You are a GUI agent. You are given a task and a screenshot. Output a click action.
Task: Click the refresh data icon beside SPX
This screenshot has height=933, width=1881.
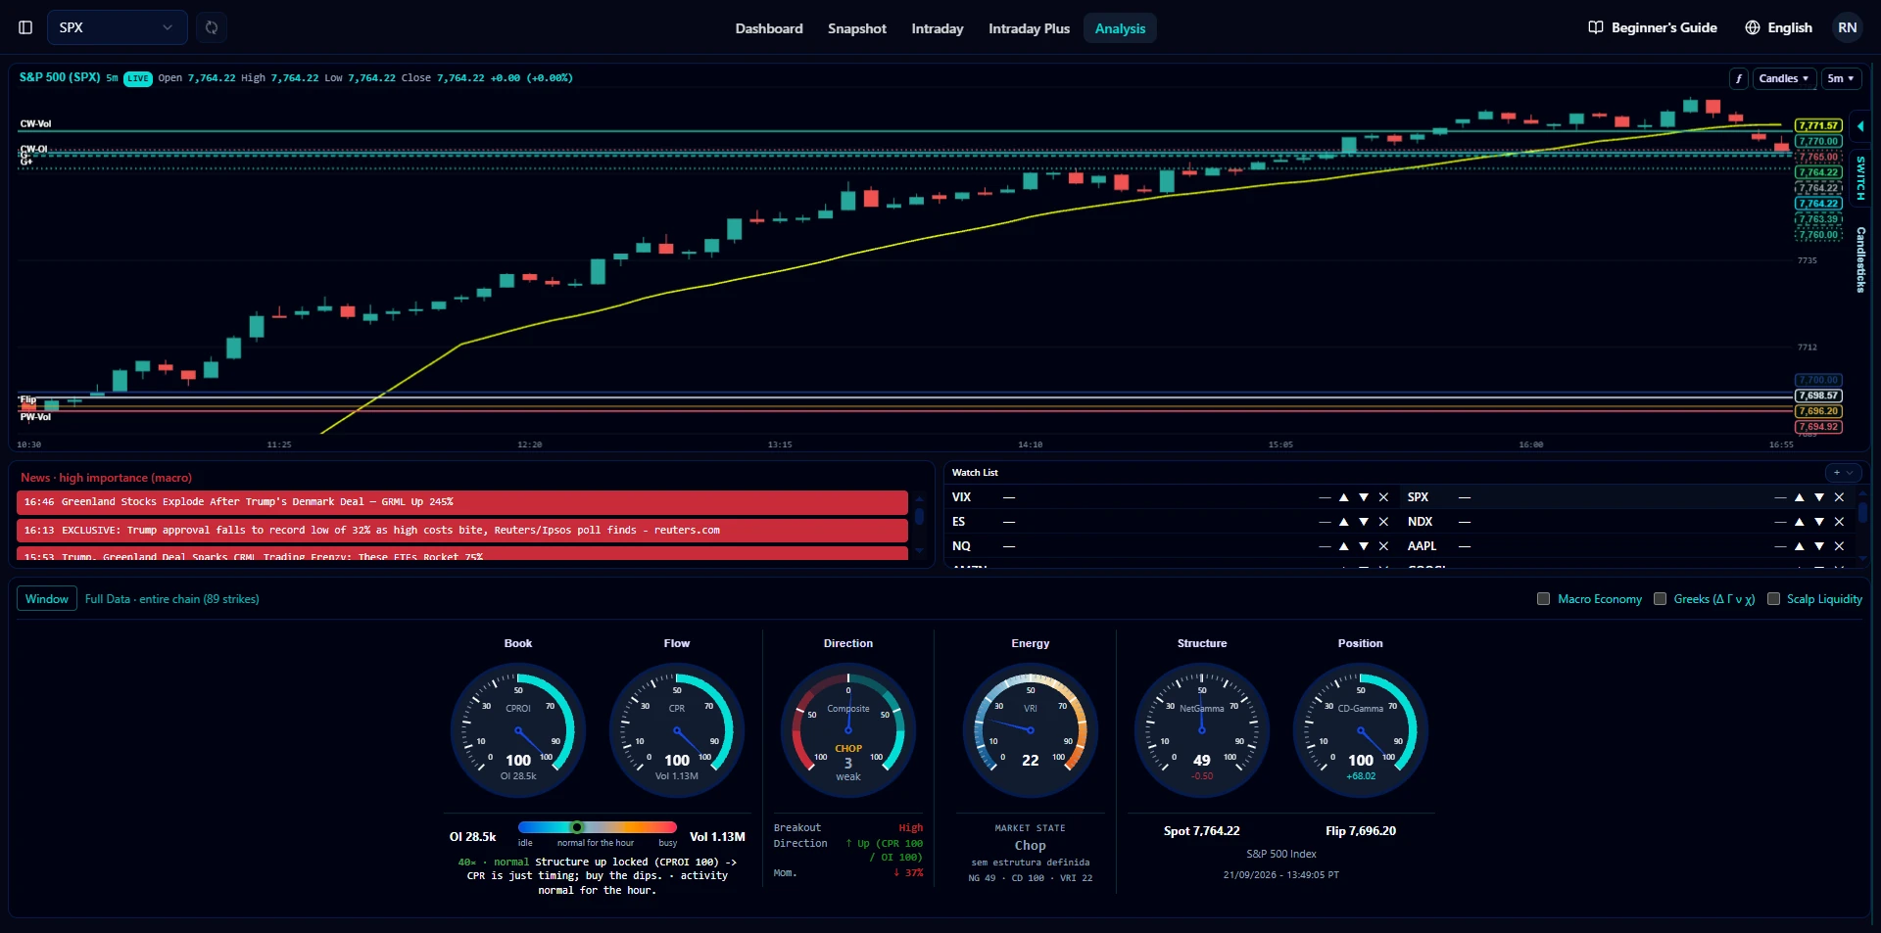212,27
